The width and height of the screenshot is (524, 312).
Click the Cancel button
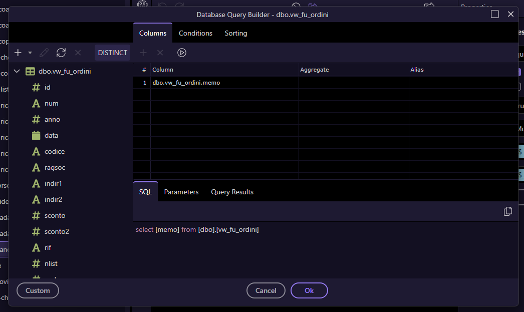pos(266,290)
